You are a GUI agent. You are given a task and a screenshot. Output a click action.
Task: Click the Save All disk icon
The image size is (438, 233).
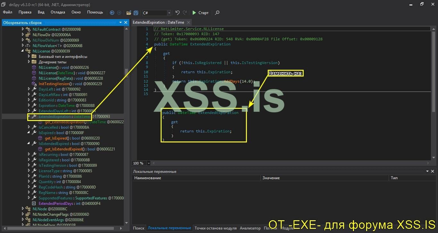coord(136,13)
